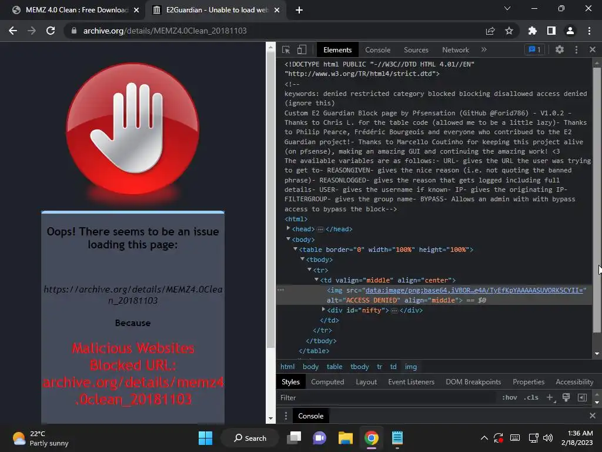Click the styles Filter input field

click(x=386, y=398)
